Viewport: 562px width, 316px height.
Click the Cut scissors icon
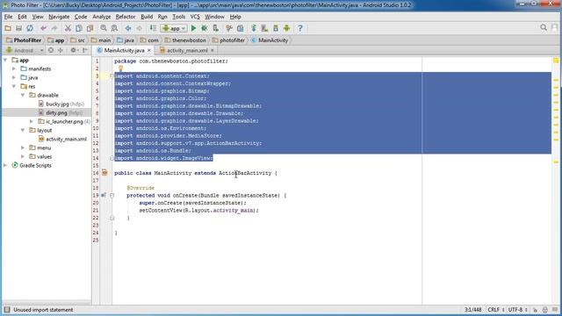coord(68,28)
